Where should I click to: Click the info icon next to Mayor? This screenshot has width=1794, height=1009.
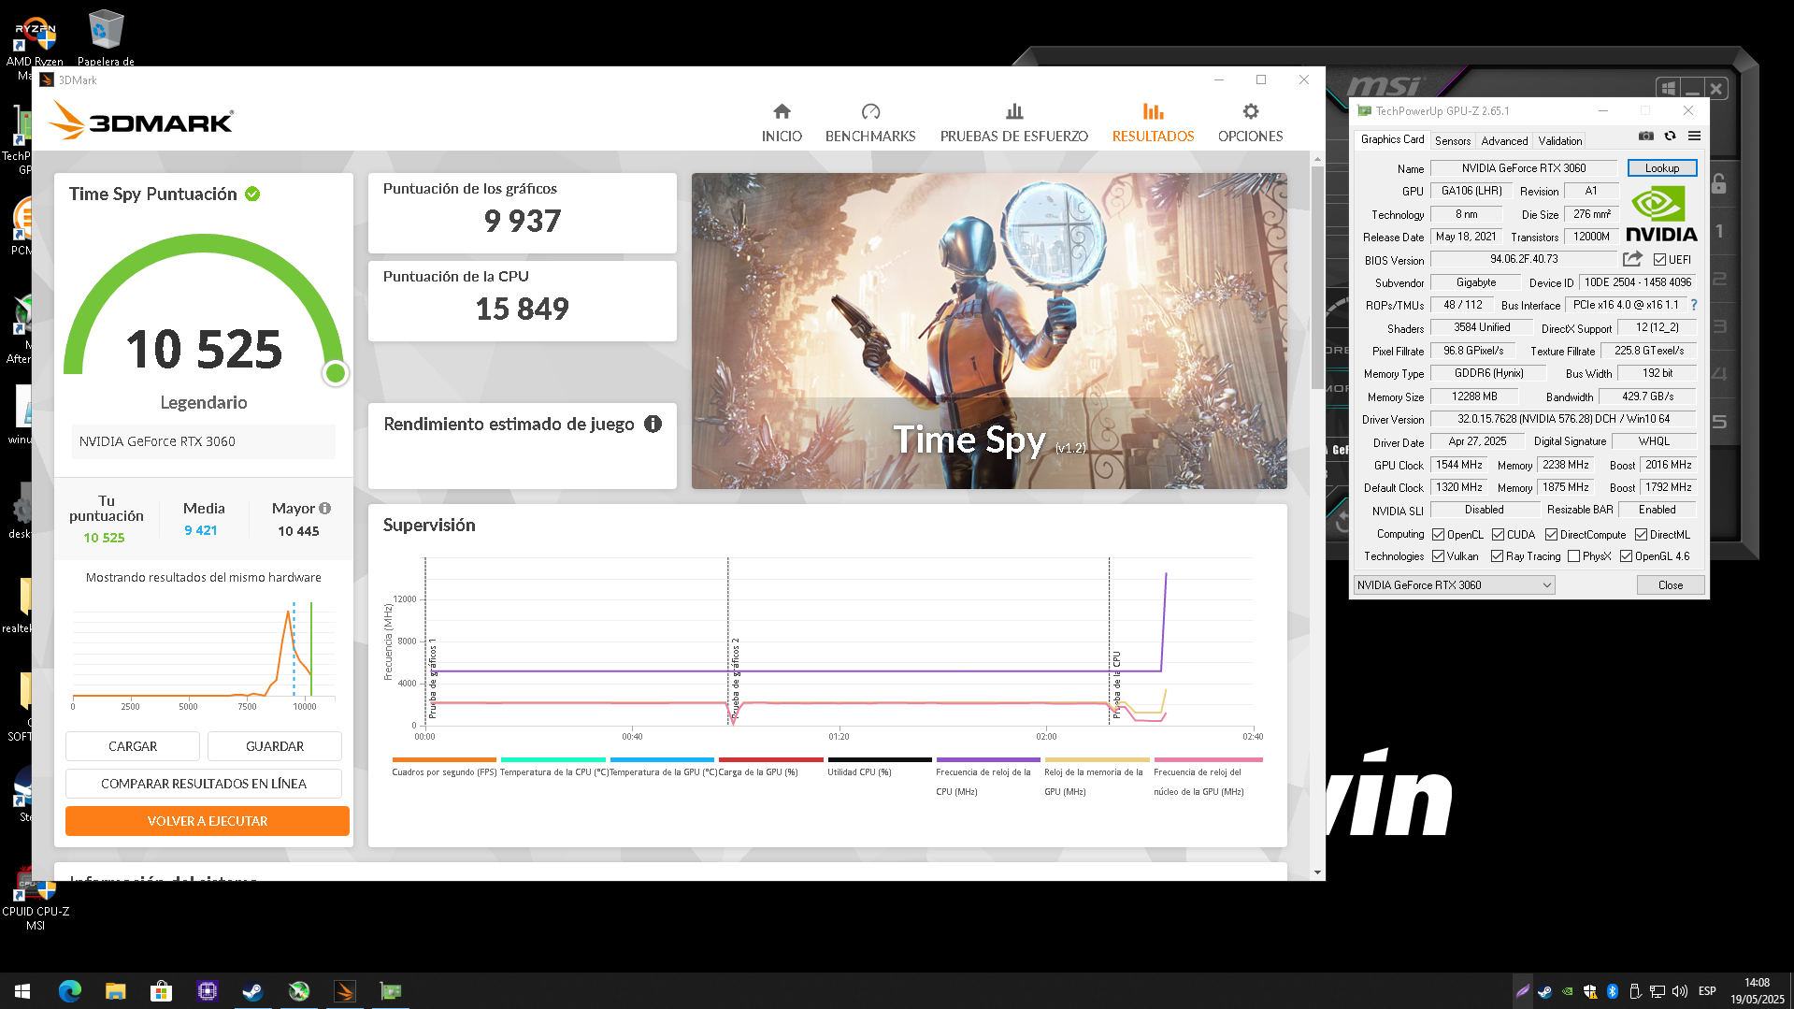(x=324, y=509)
